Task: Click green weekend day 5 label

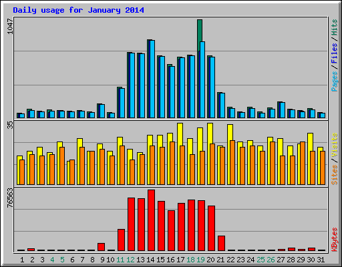Action: (62, 260)
